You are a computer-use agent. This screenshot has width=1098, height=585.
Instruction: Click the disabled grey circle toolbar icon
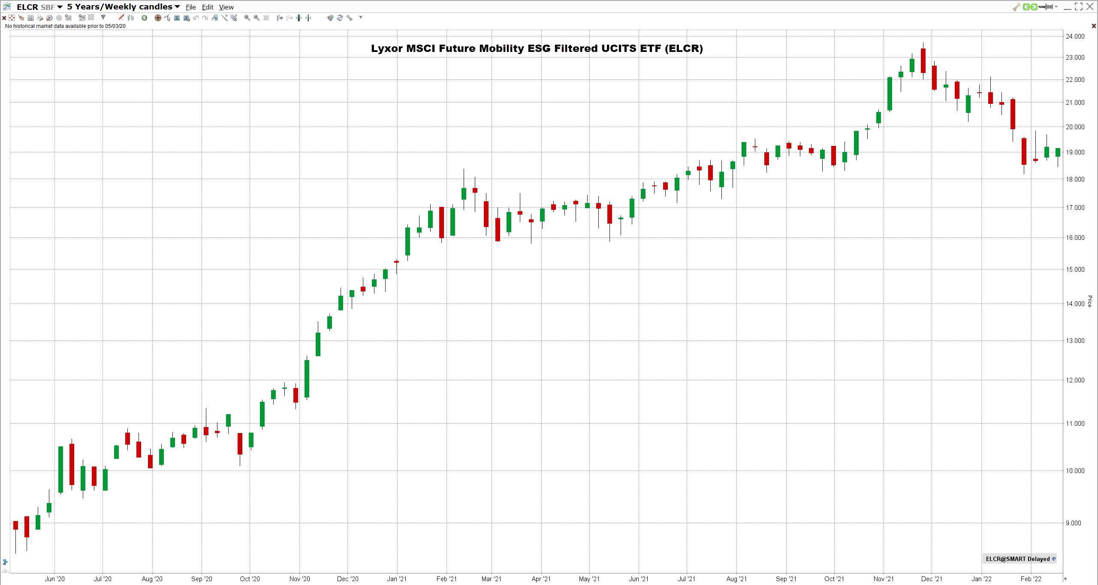click(59, 18)
